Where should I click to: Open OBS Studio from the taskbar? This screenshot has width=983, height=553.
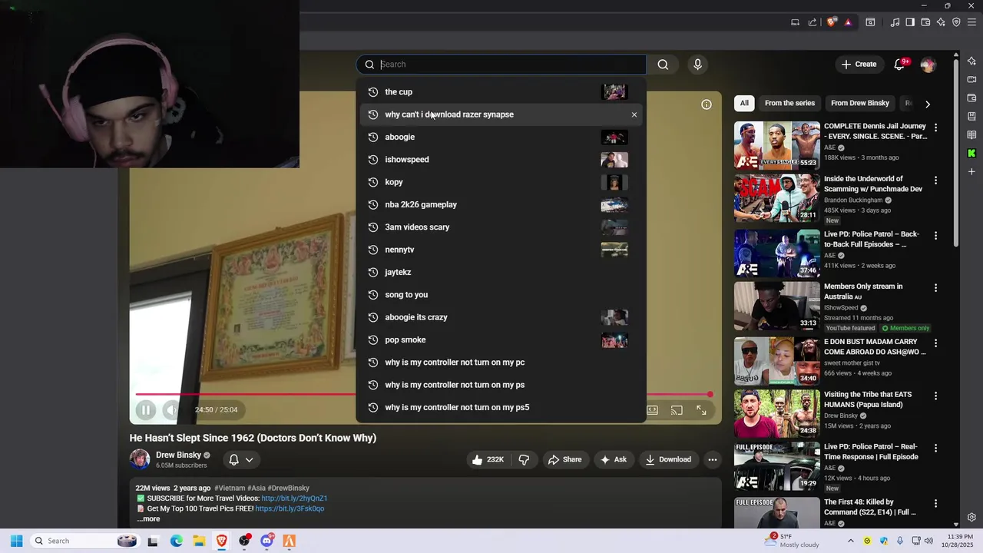click(244, 541)
